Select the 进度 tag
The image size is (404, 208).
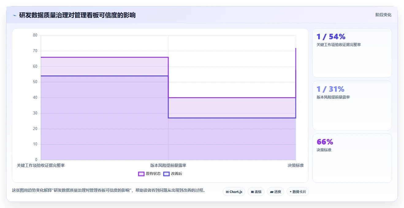pyautogui.click(x=276, y=192)
